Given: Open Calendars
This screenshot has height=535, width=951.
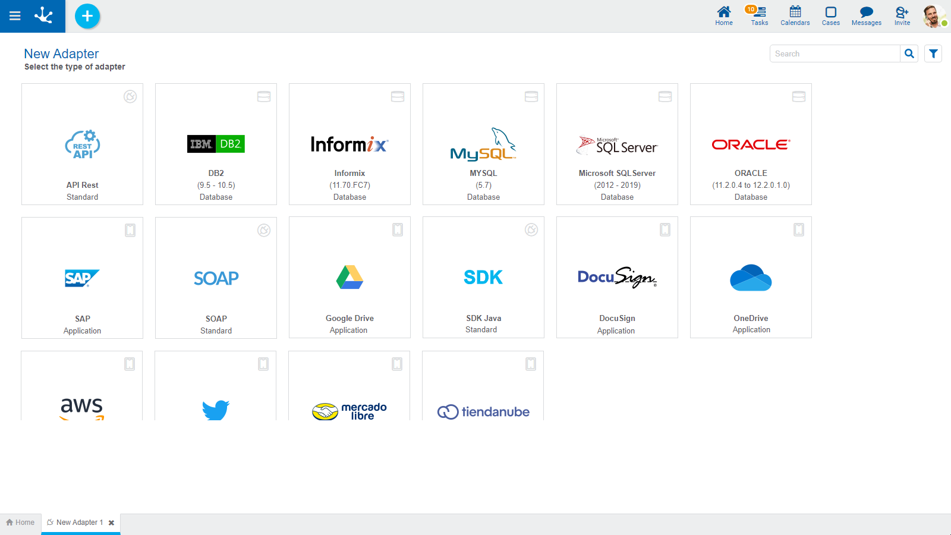Looking at the screenshot, I should coord(795,16).
